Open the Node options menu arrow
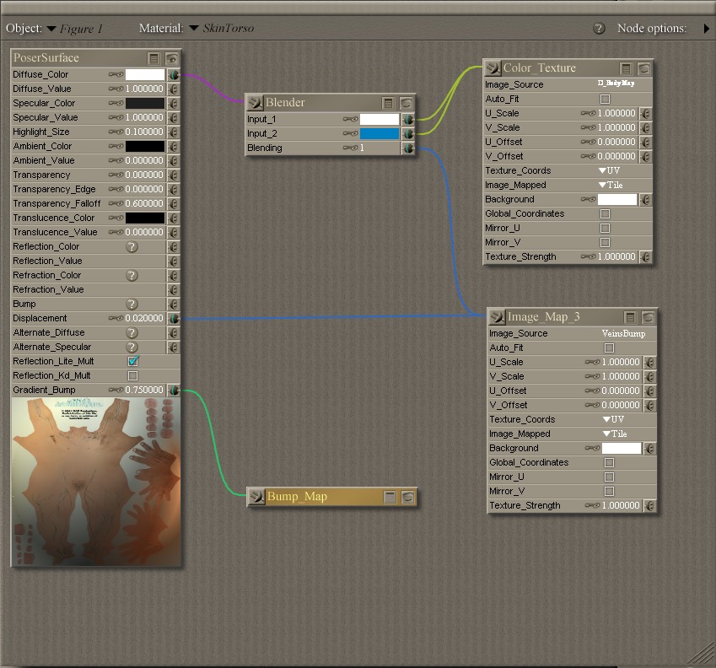The height and width of the screenshot is (668, 716). [706, 29]
